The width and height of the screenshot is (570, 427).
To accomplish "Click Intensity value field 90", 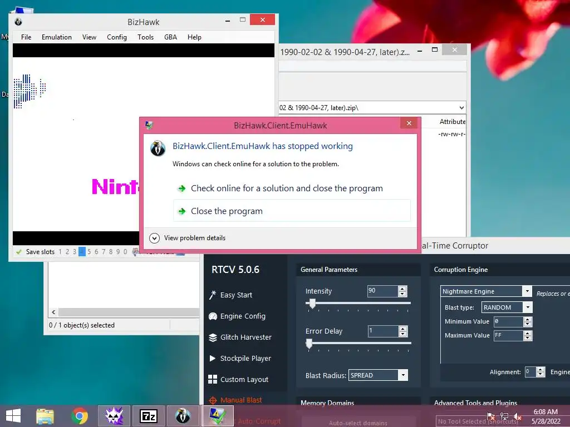I will (382, 291).
